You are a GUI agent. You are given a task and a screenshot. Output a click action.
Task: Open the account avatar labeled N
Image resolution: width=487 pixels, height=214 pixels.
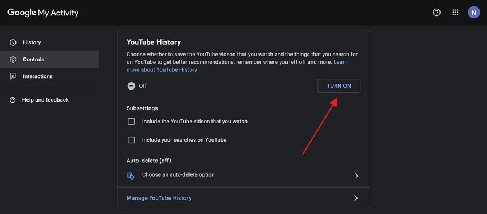pos(474,13)
